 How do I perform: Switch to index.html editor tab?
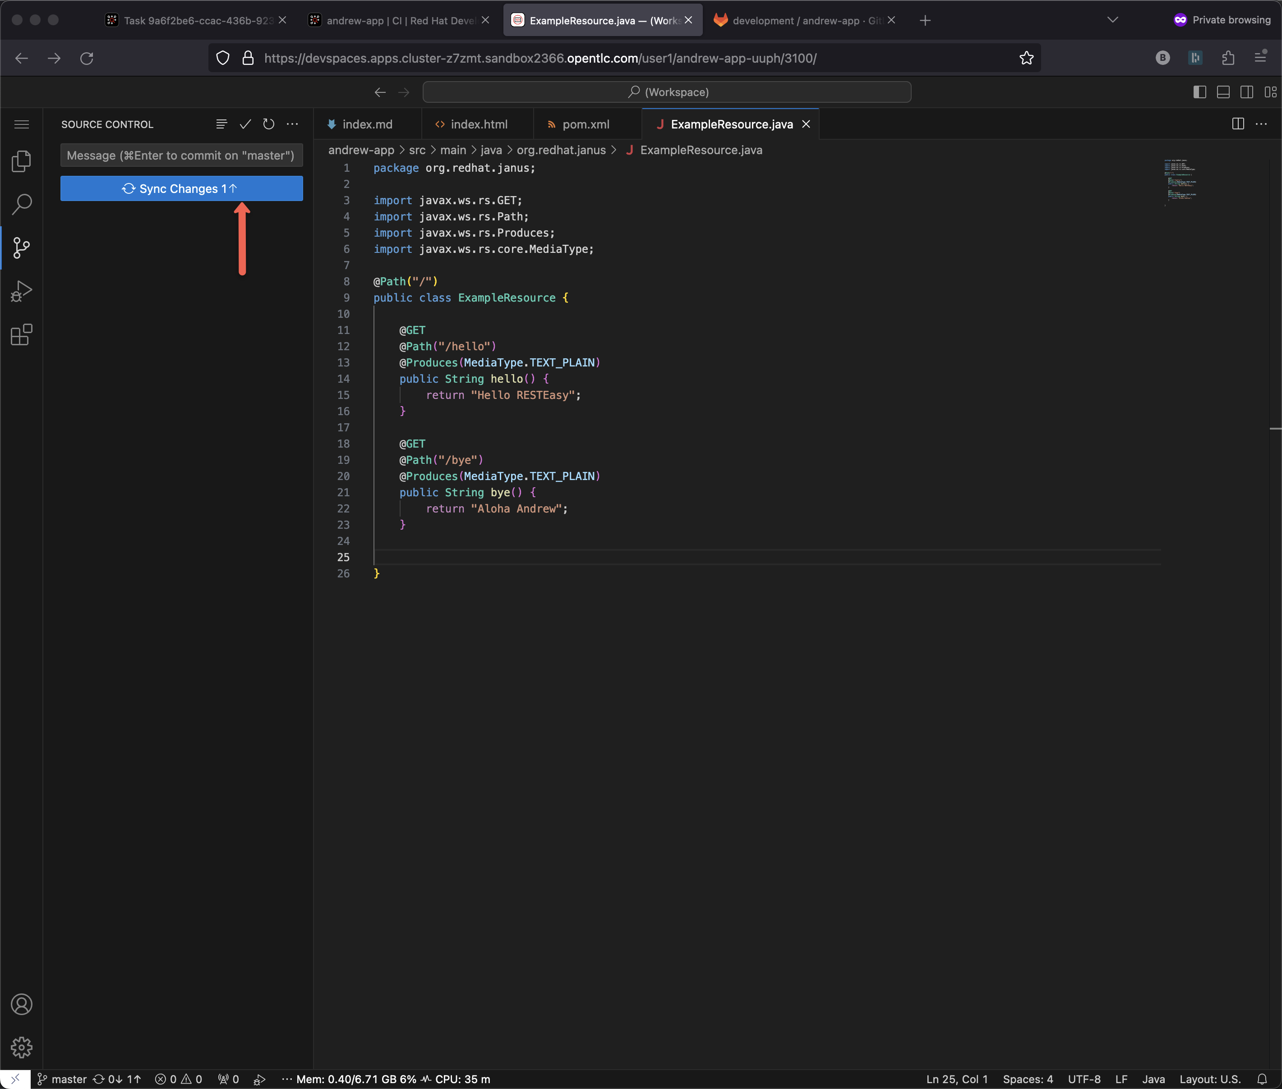coord(478,124)
